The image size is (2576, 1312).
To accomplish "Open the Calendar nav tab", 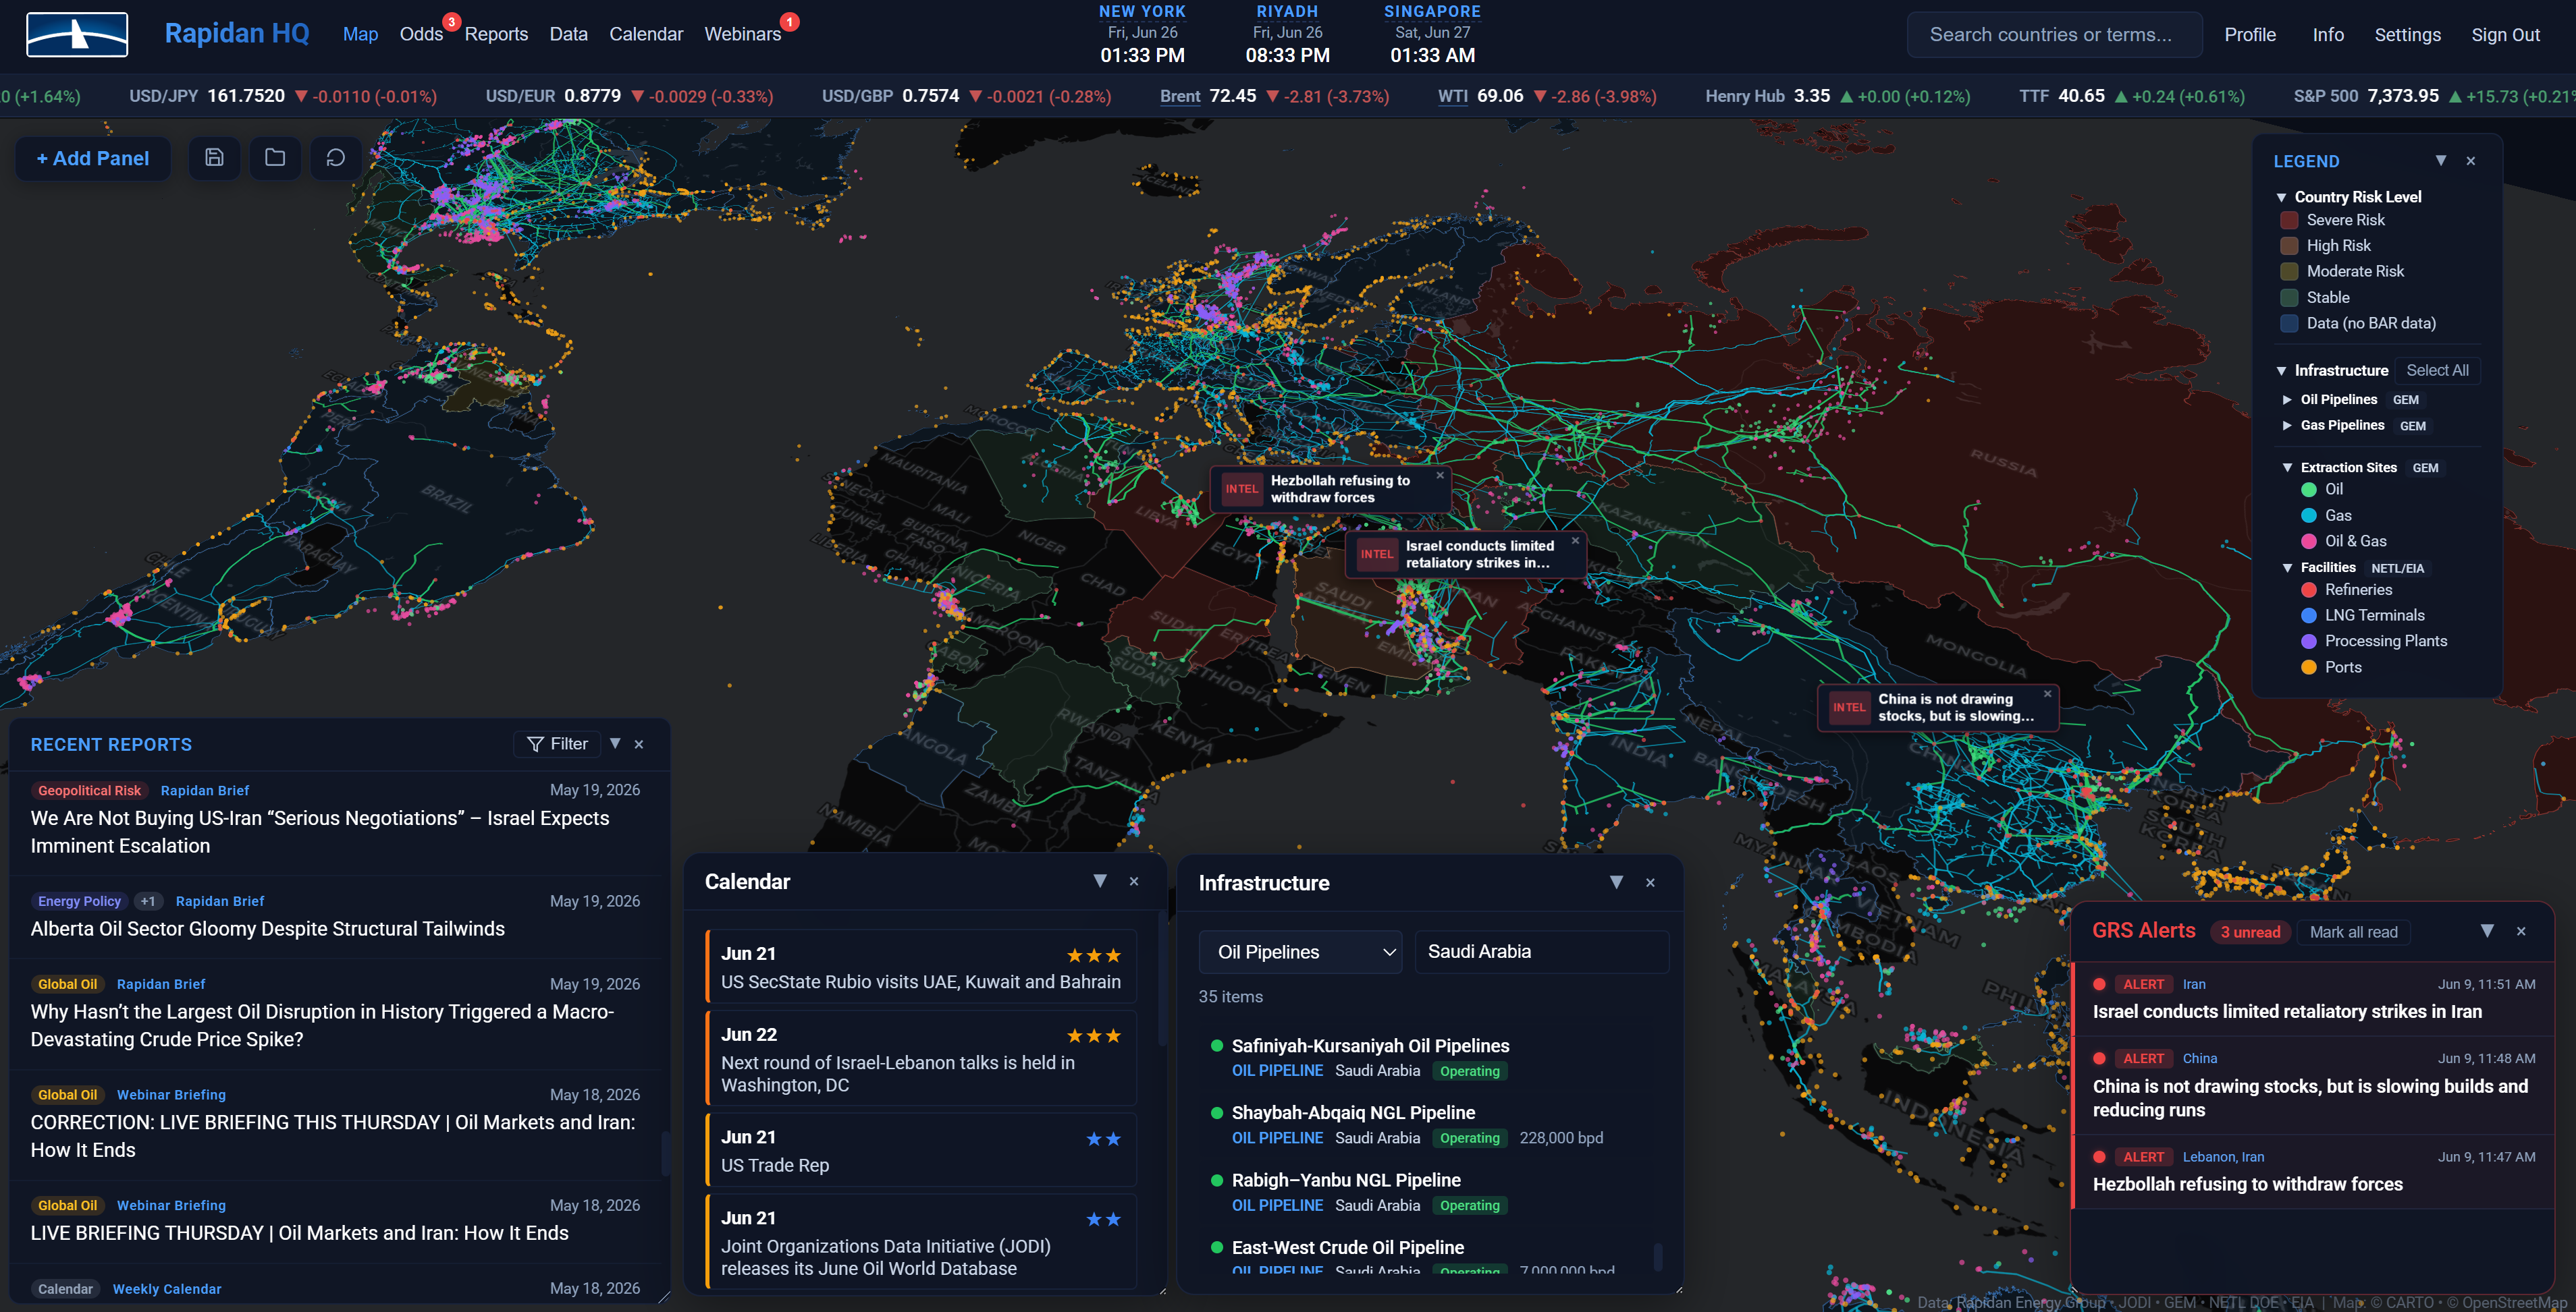I will coord(646,34).
